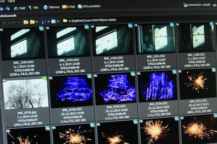This screenshot has height=144, width=217.
Task: Expand the back history dropdown arrow
Action: (x=9, y=23)
